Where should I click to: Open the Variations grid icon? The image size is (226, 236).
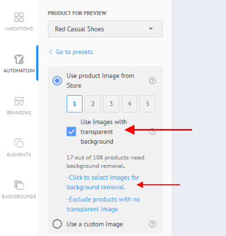(19, 17)
